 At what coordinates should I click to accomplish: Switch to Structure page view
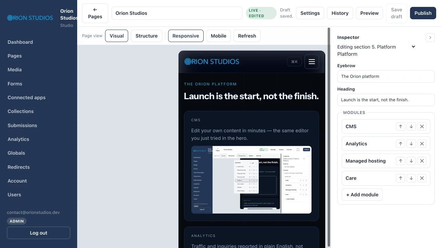click(x=146, y=36)
